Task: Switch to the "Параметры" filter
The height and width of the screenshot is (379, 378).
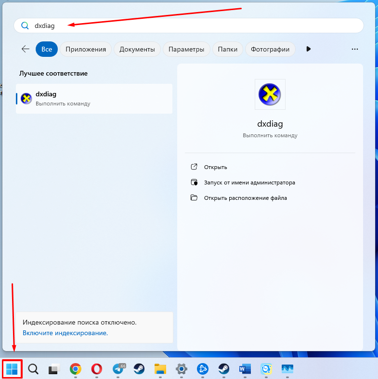Action: click(x=186, y=49)
